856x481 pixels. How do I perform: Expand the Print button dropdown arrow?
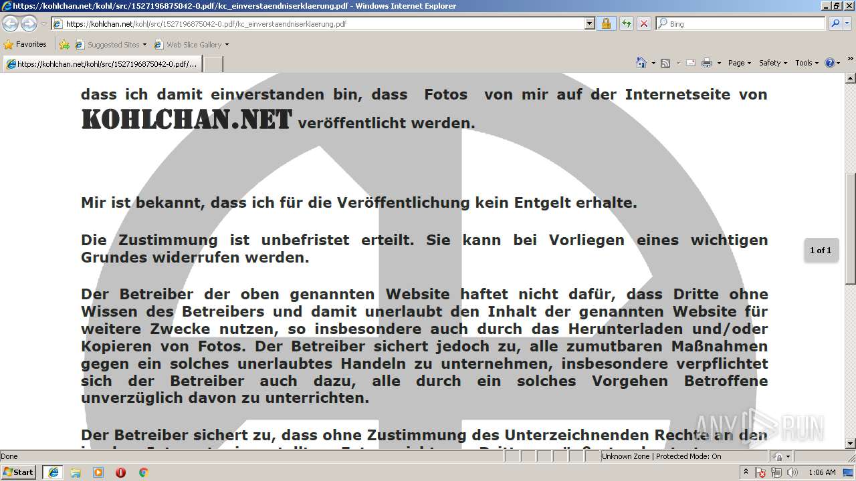719,63
